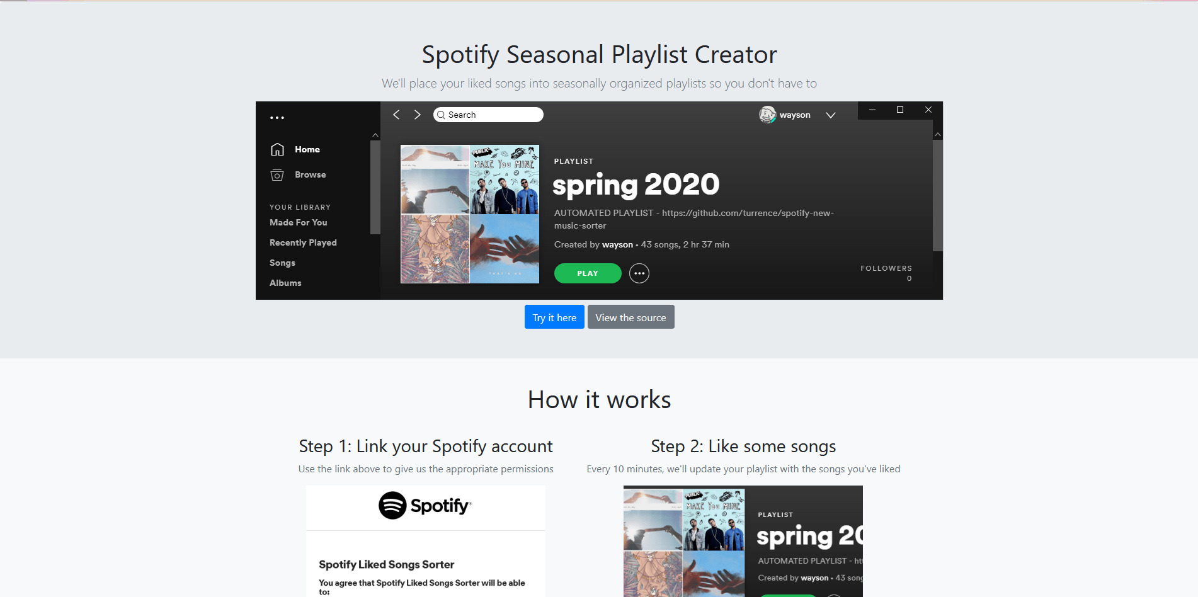Click the sidebar scroll up arrow
Image resolution: width=1198 pixels, height=597 pixels.
[x=375, y=135]
